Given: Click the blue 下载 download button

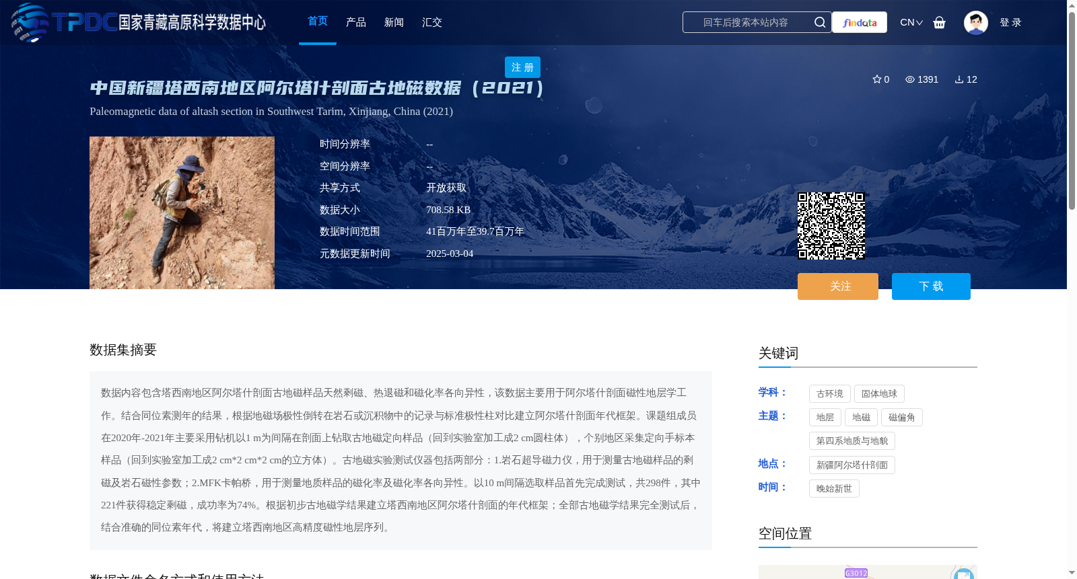Looking at the screenshot, I should tap(931, 286).
